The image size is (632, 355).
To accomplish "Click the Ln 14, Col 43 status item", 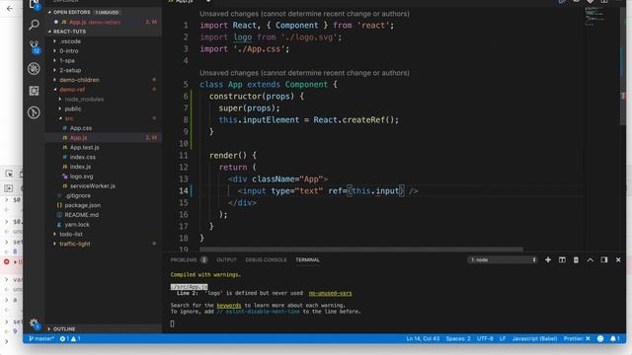I will point(423,339).
